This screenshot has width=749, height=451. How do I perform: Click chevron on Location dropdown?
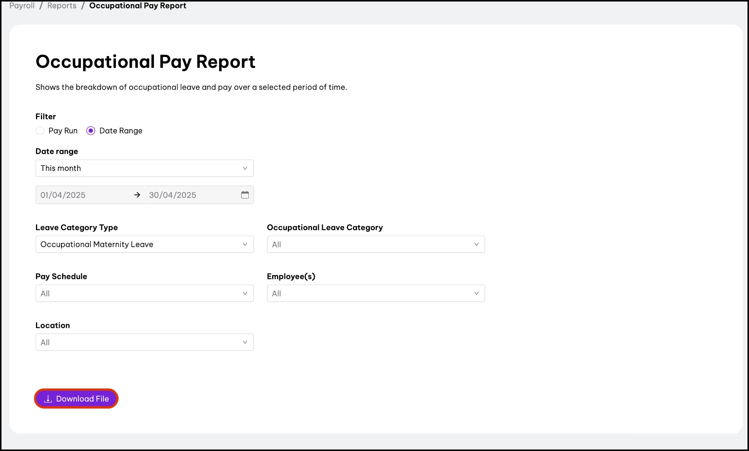tap(245, 342)
